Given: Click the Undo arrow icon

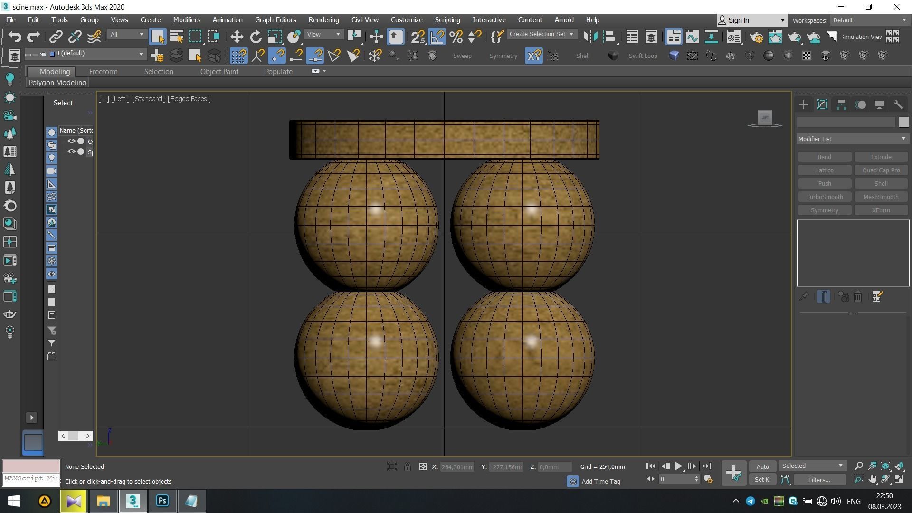Looking at the screenshot, I should (14, 37).
